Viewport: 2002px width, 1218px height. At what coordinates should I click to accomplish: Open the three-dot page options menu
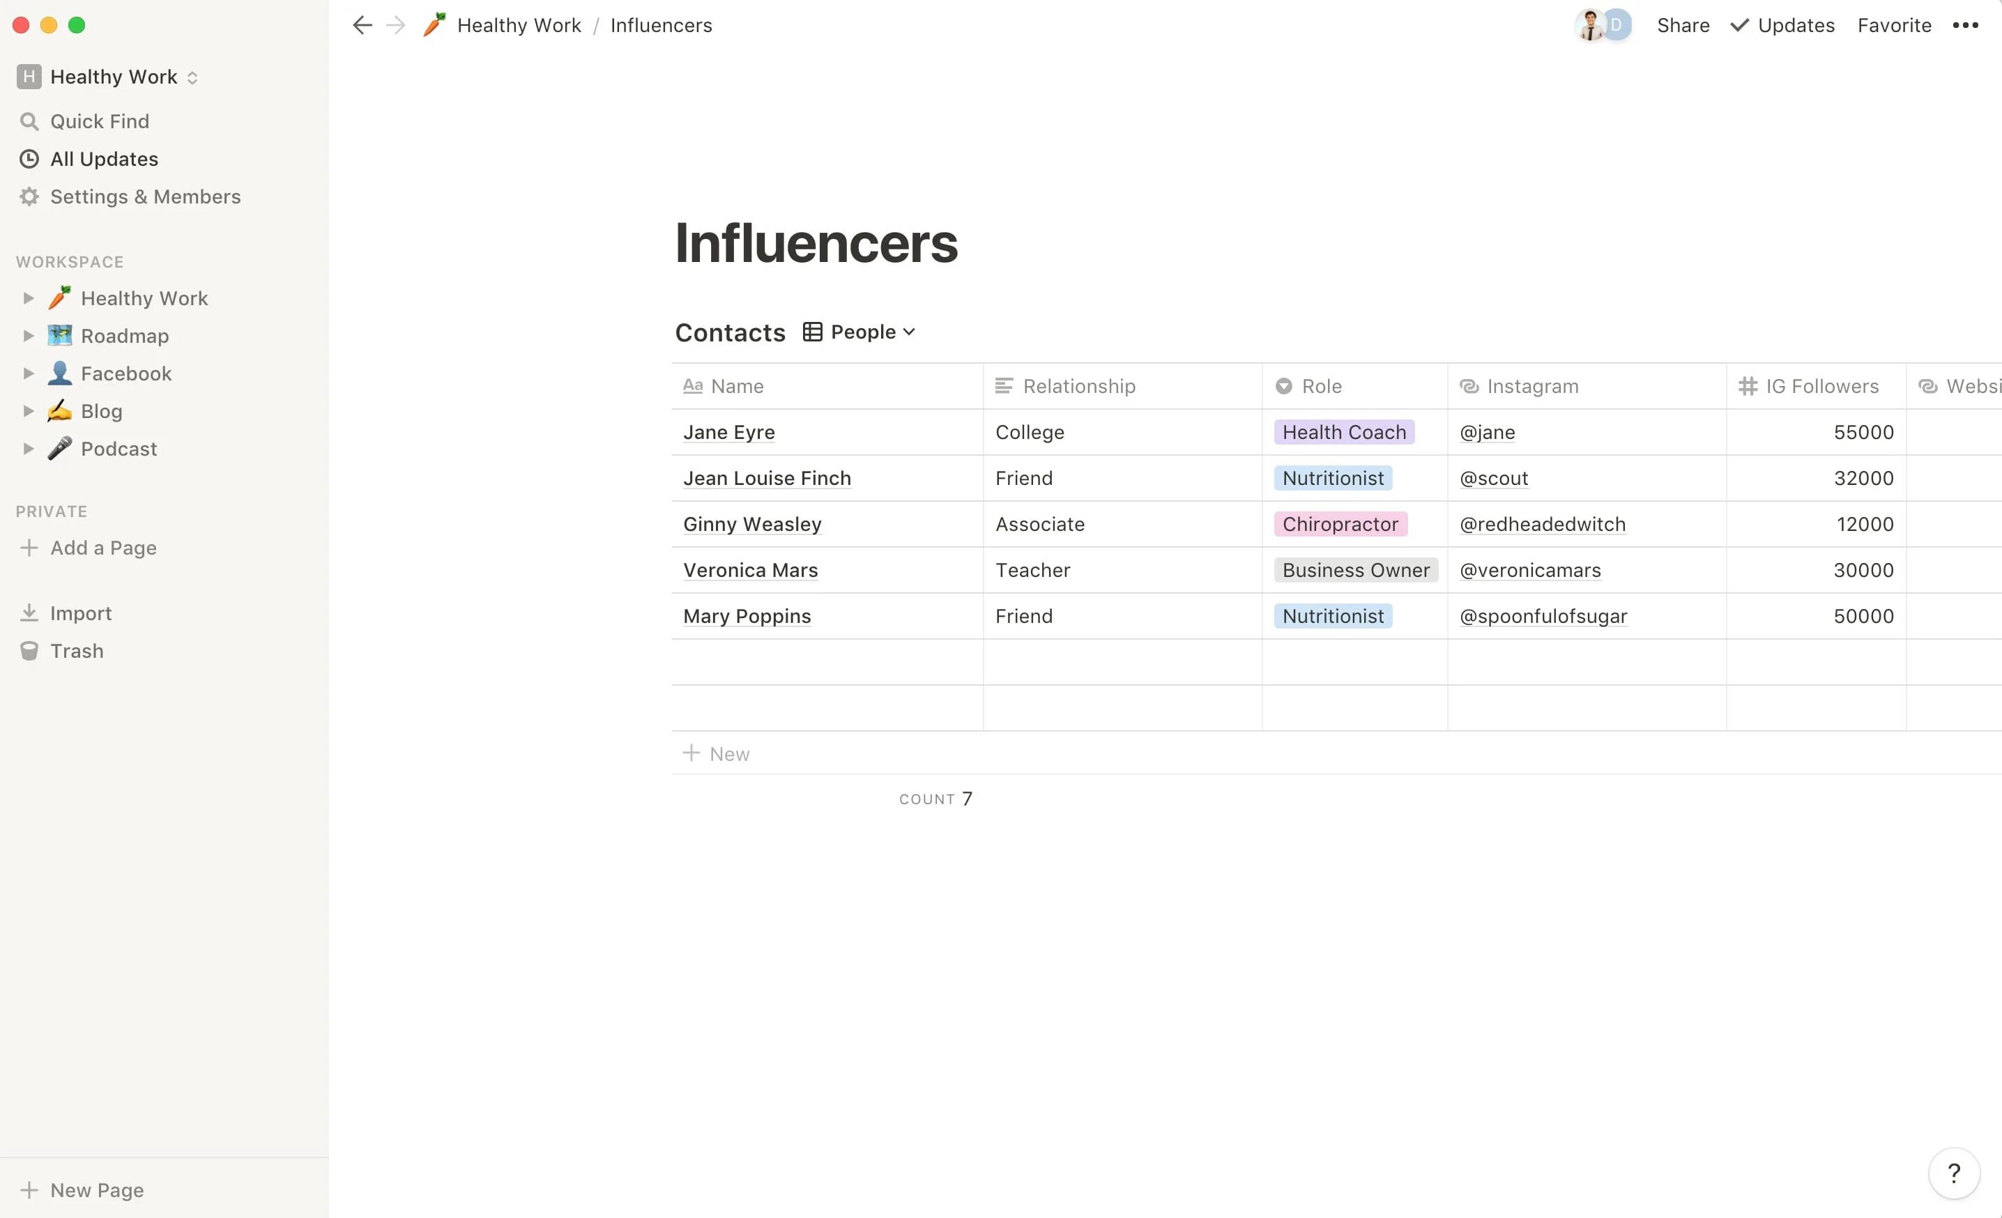[1964, 25]
